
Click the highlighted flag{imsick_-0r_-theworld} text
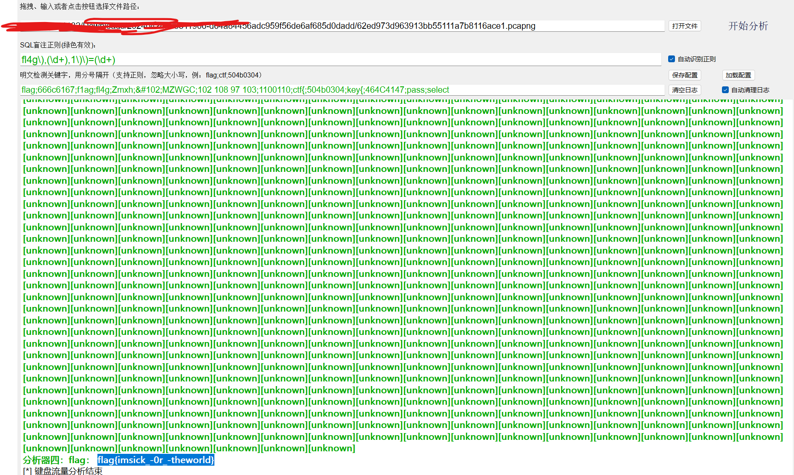[x=155, y=460]
